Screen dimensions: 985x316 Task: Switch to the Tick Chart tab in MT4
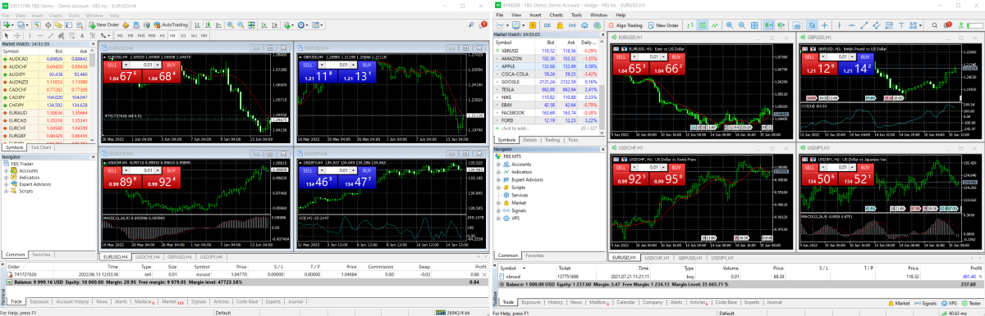coord(41,147)
